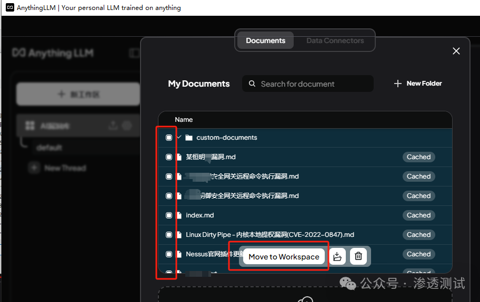Toggle checkbox for 某恒明漏洞.md
The image size is (480, 302).
tap(168, 157)
